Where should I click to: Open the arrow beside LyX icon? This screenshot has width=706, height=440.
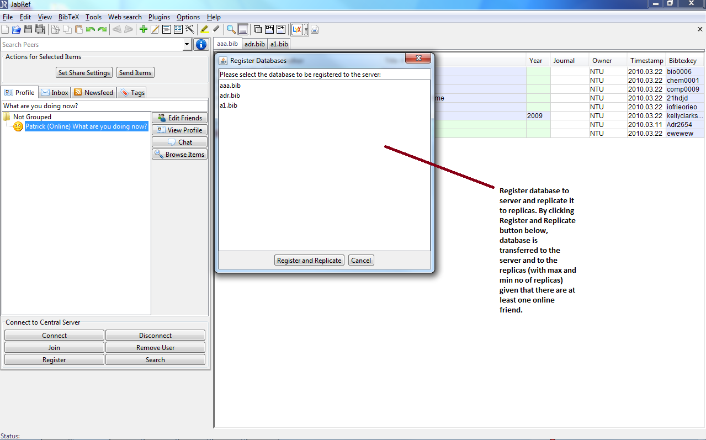[x=306, y=30]
